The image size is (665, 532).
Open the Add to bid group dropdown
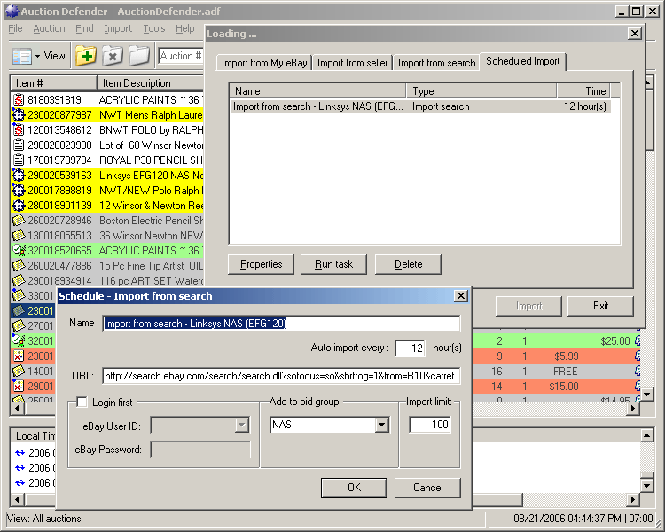tap(381, 426)
